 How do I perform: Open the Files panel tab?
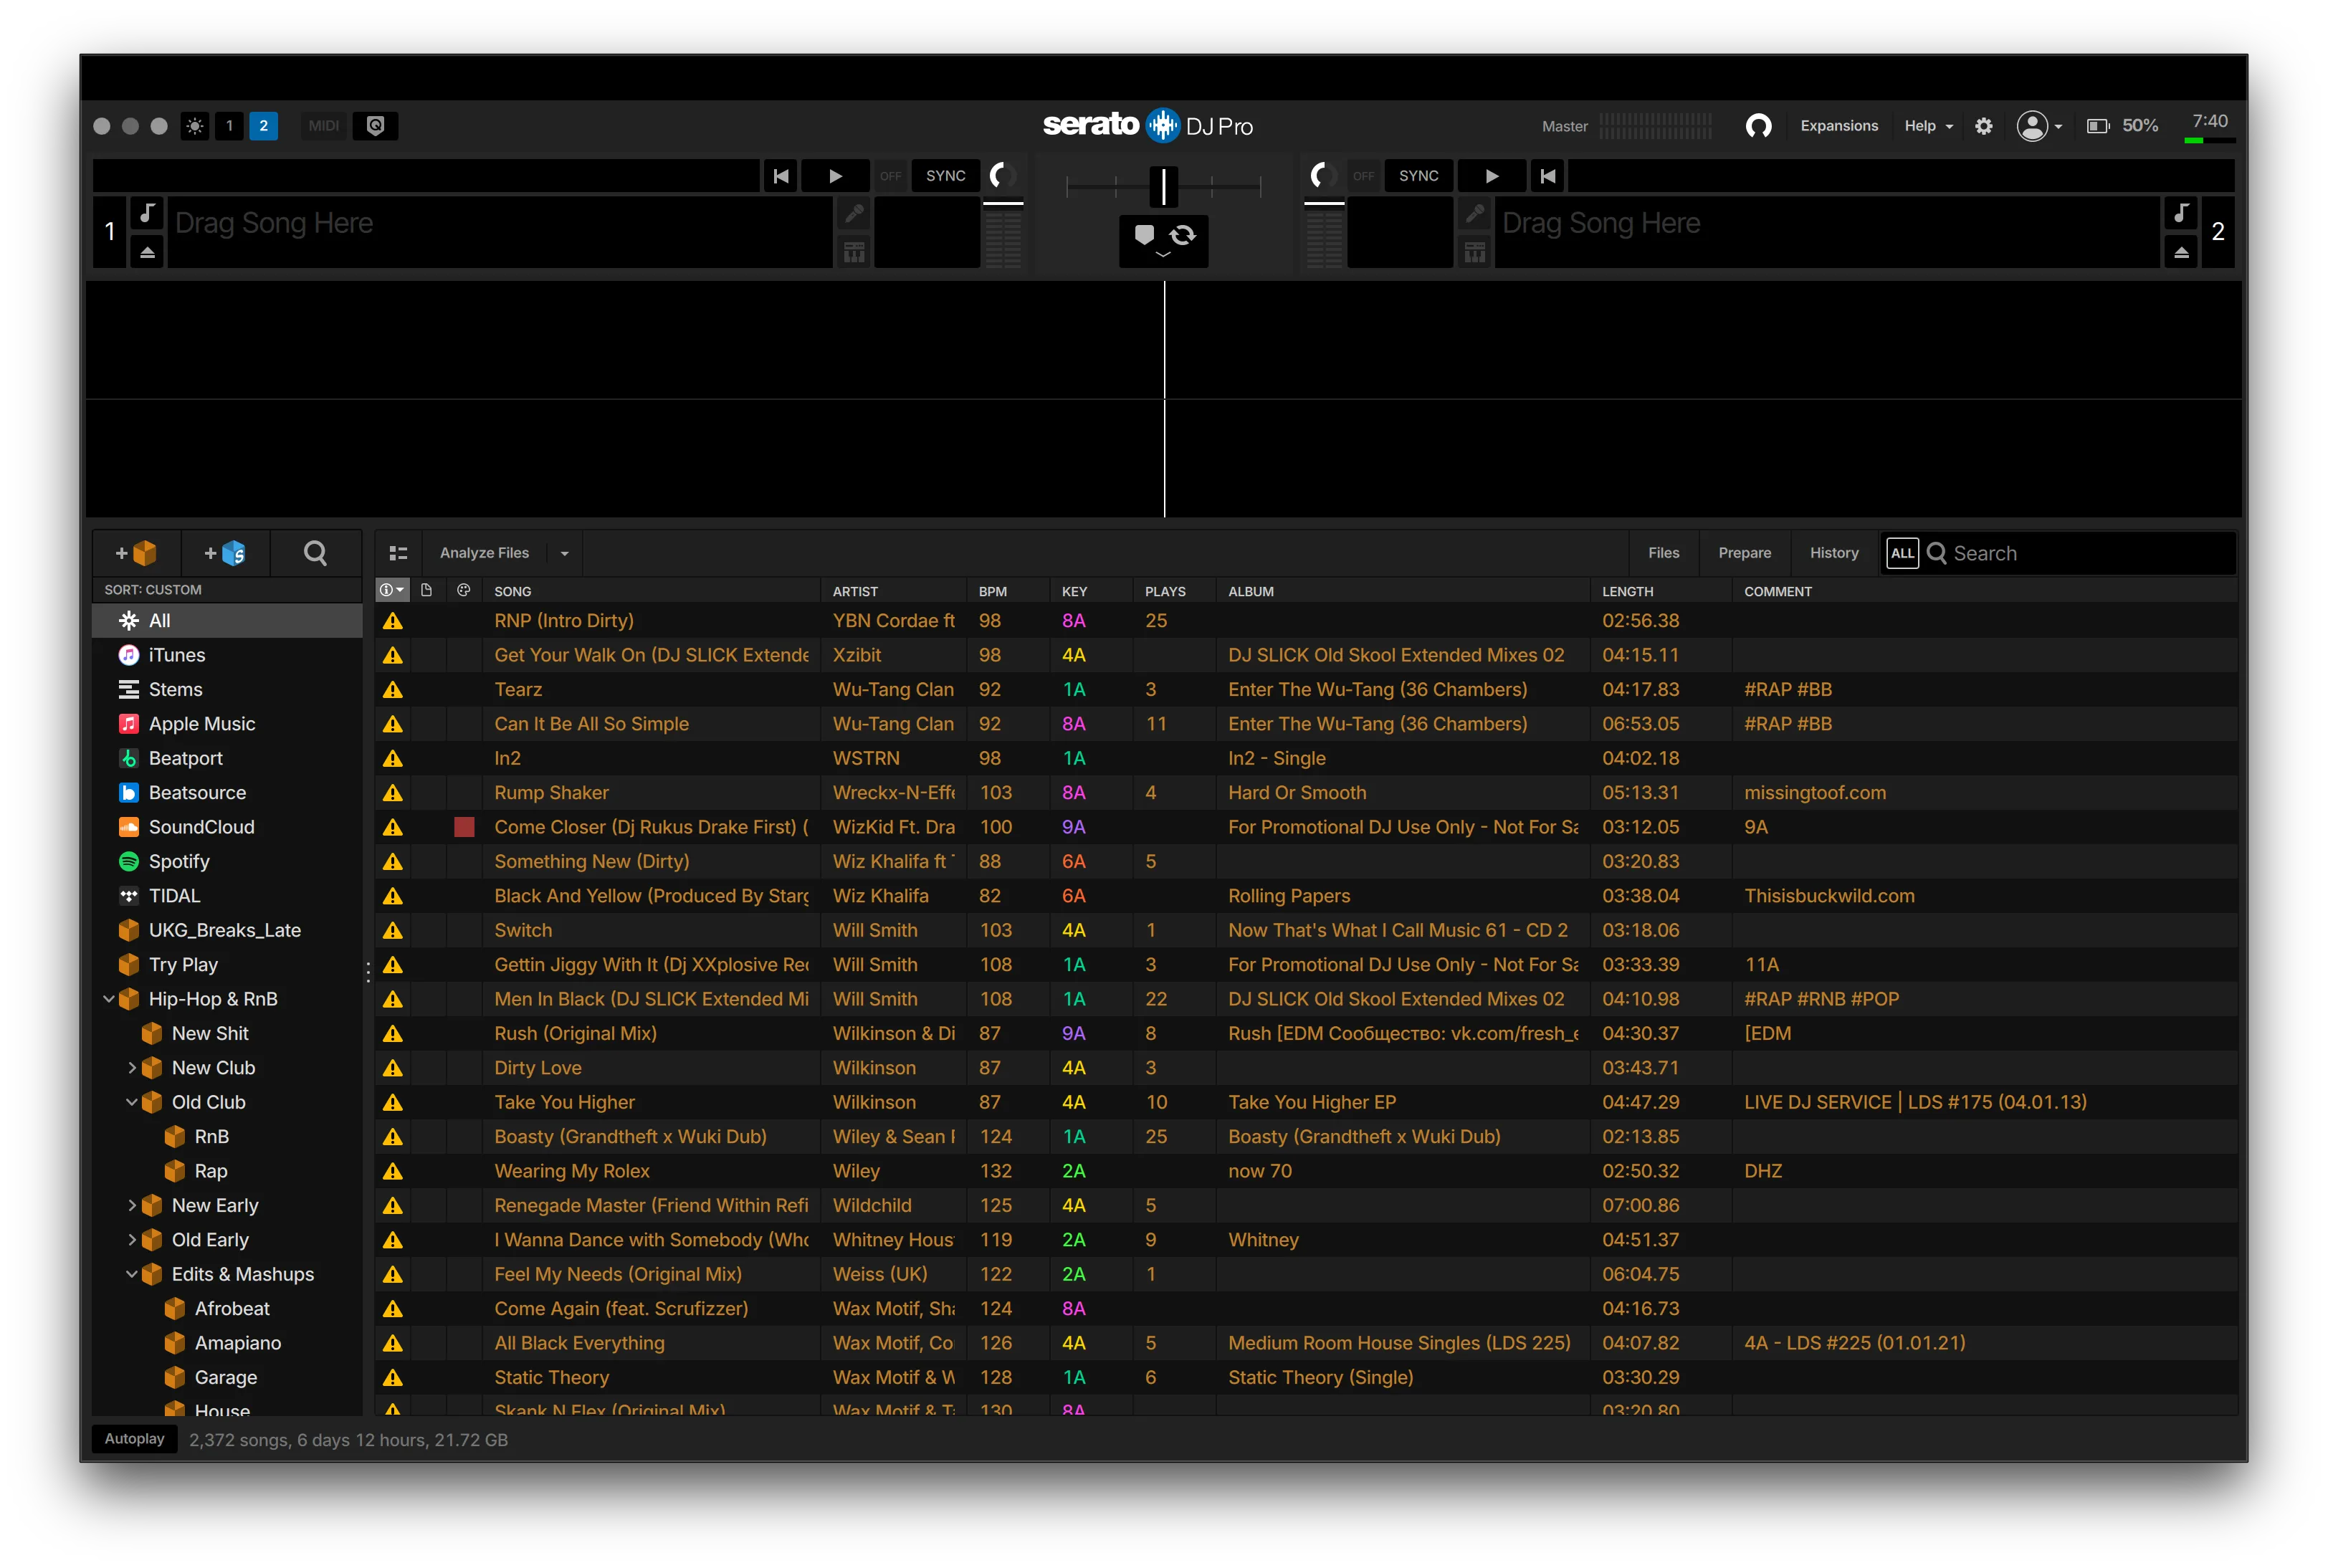[1663, 553]
